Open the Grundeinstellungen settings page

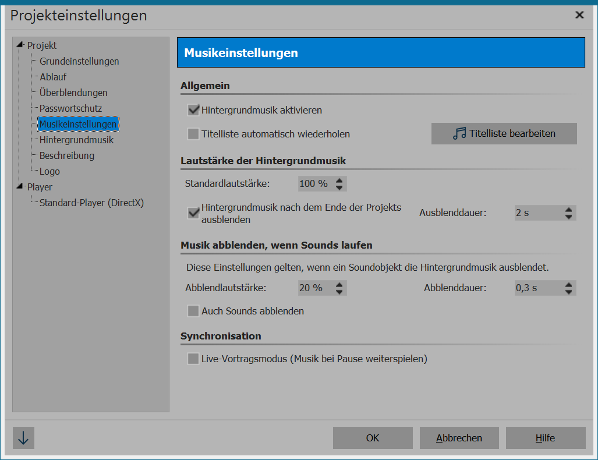point(79,61)
